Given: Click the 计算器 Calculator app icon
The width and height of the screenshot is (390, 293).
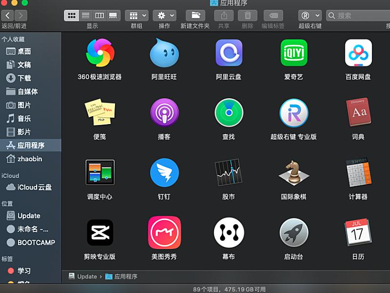Looking at the screenshot, I should (358, 172).
